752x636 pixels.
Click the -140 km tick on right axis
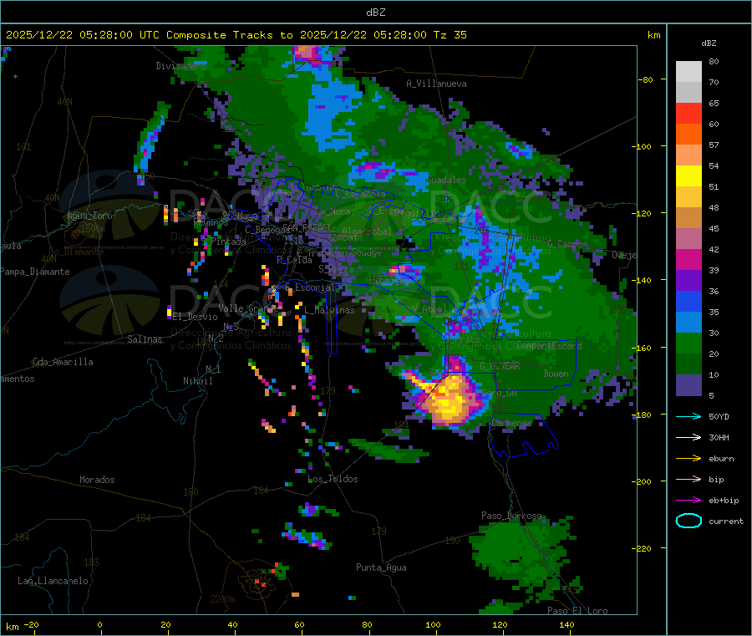pos(642,280)
